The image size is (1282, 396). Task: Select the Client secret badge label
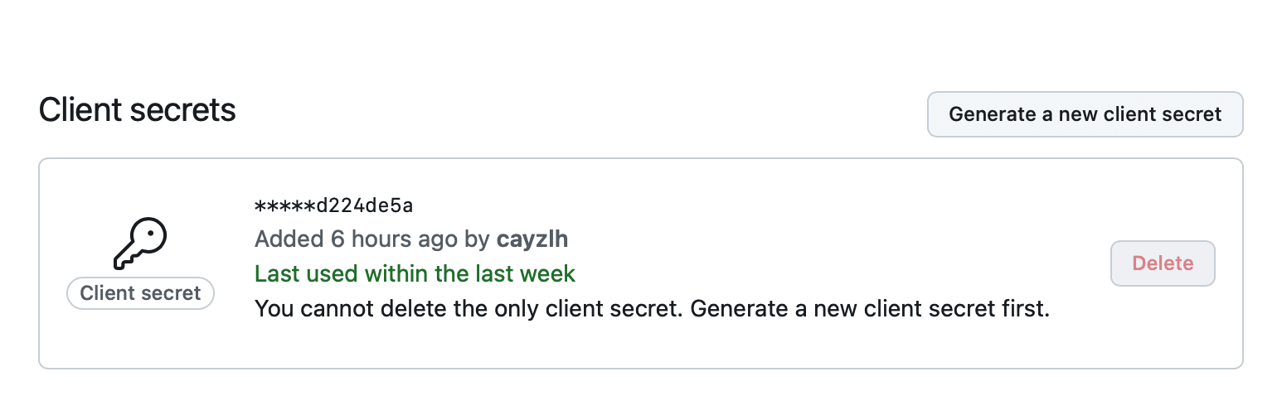click(x=140, y=293)
